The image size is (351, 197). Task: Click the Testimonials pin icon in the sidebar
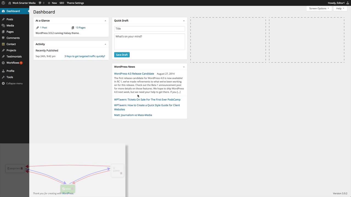(x=3, y=57)
